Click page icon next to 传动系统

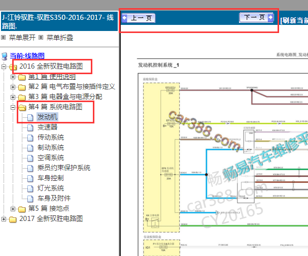[30, 138]
